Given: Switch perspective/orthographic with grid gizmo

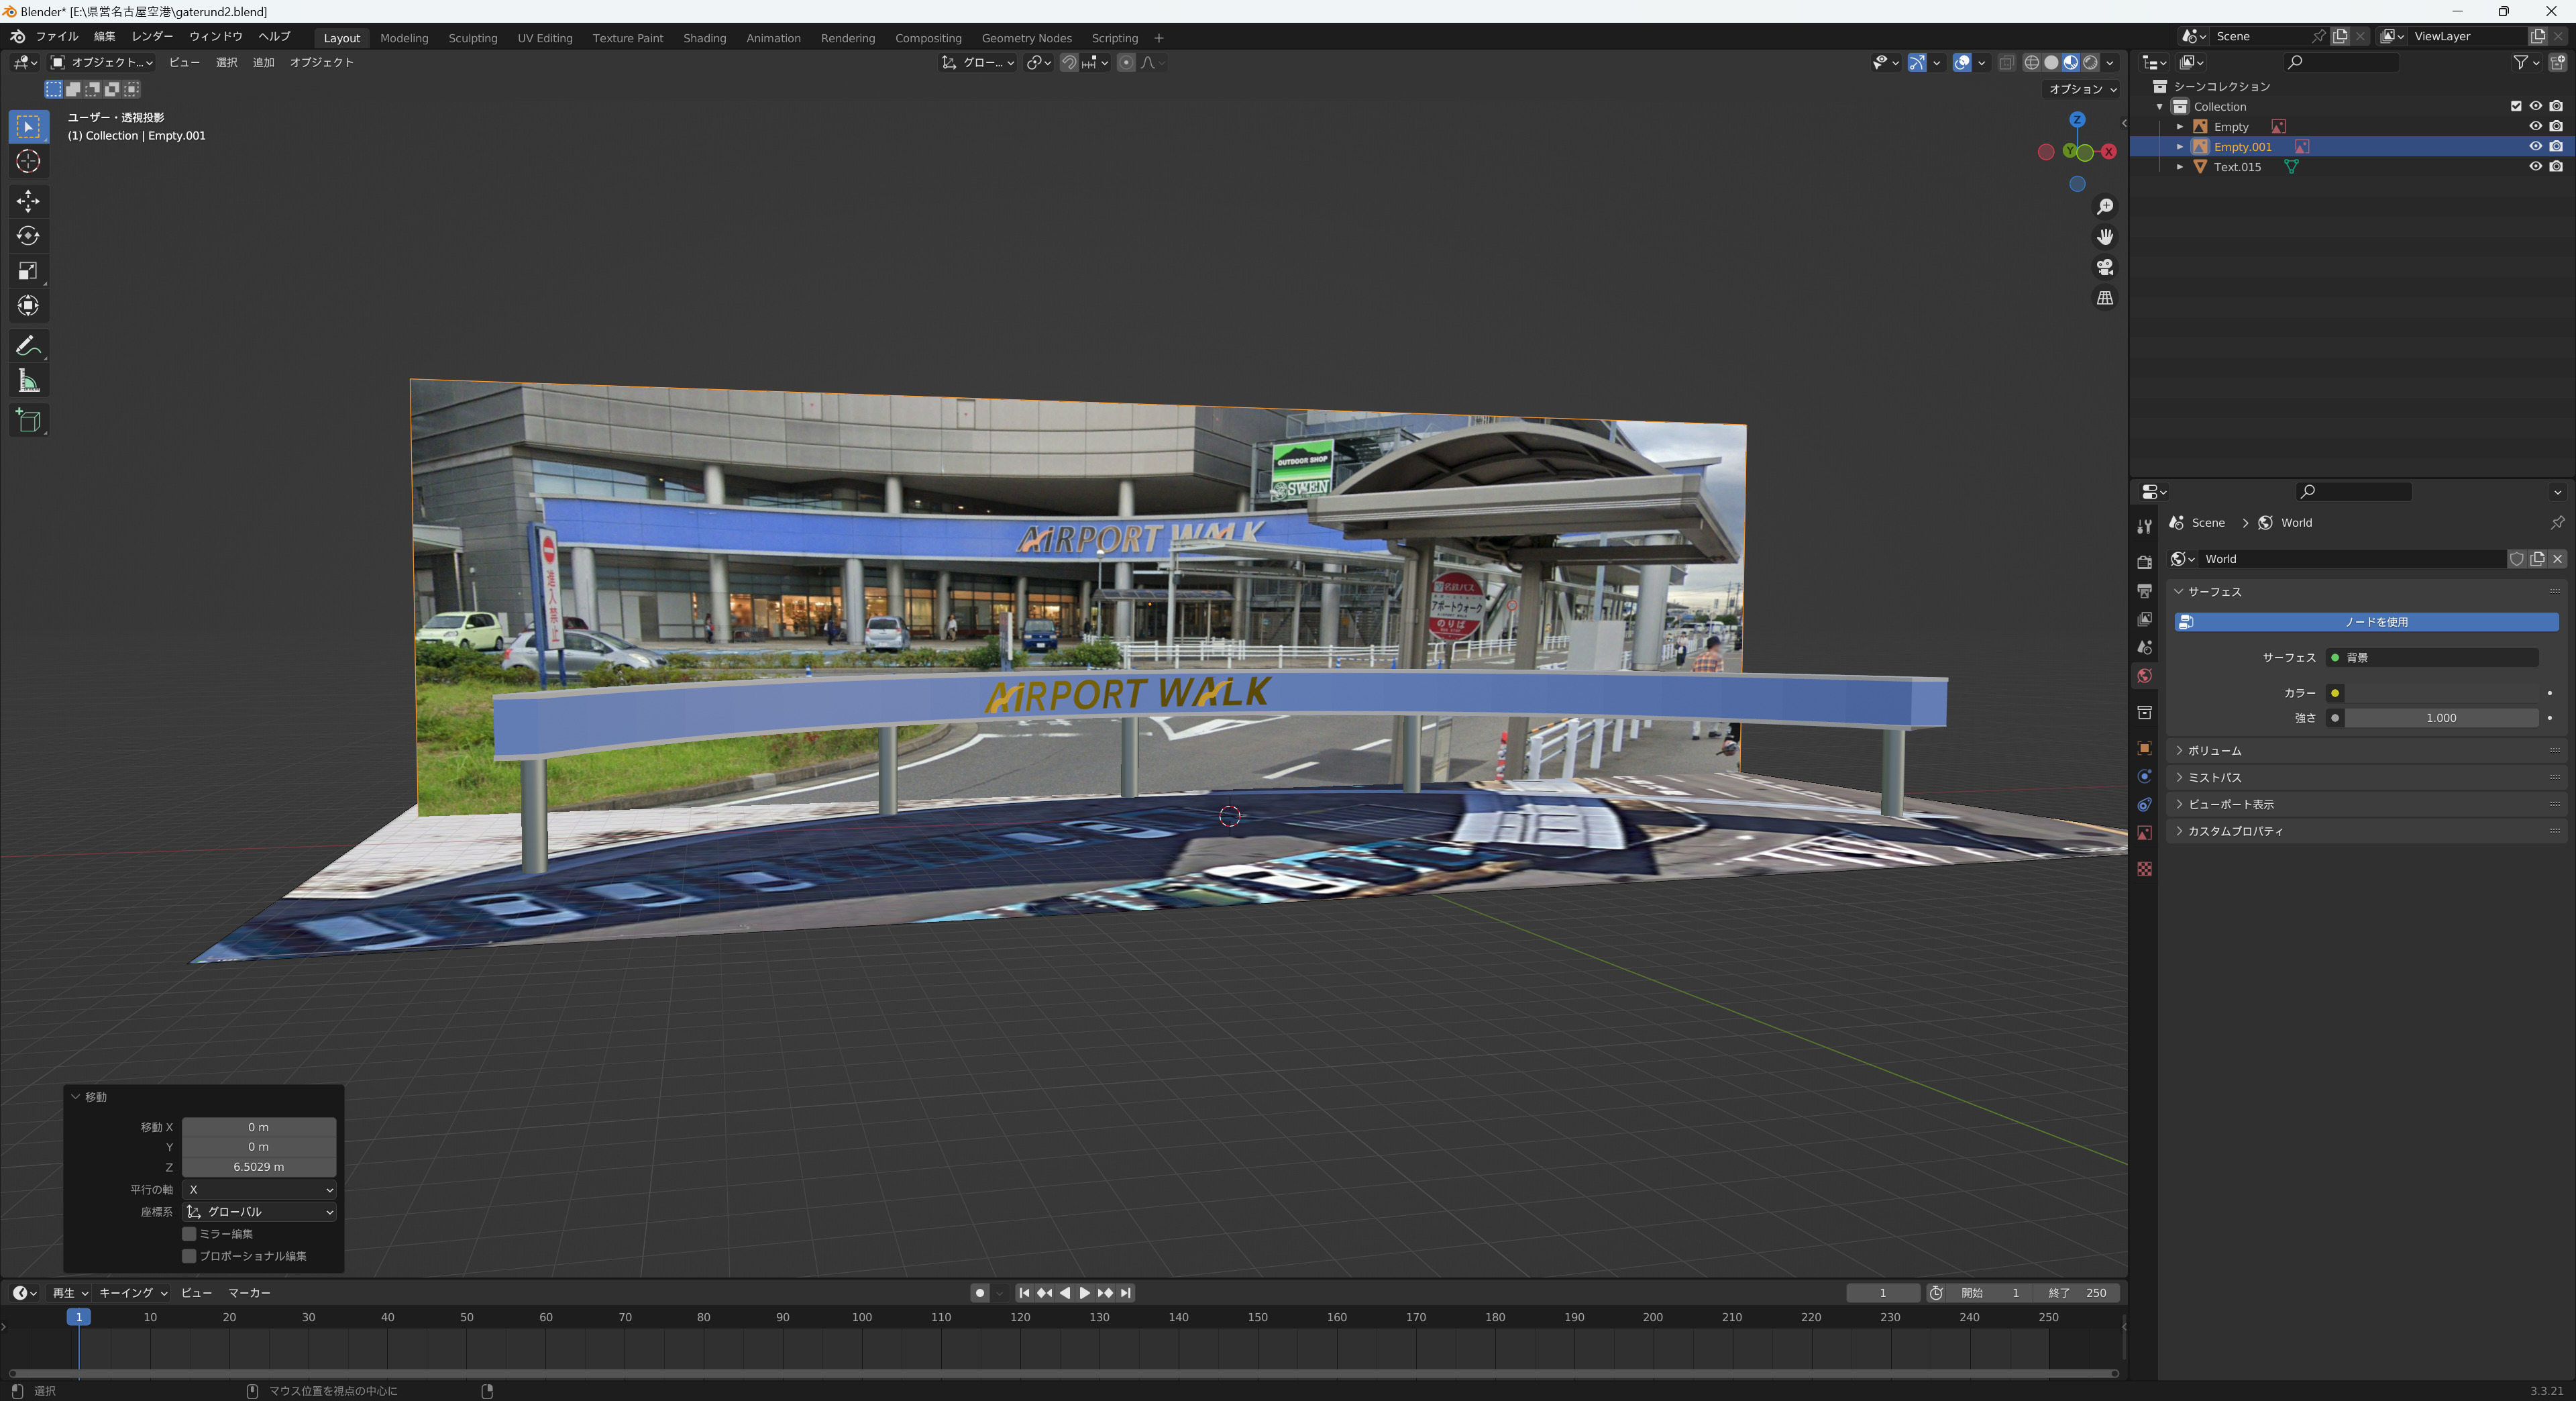Looking at the screenshot, I should (2105, 298).
